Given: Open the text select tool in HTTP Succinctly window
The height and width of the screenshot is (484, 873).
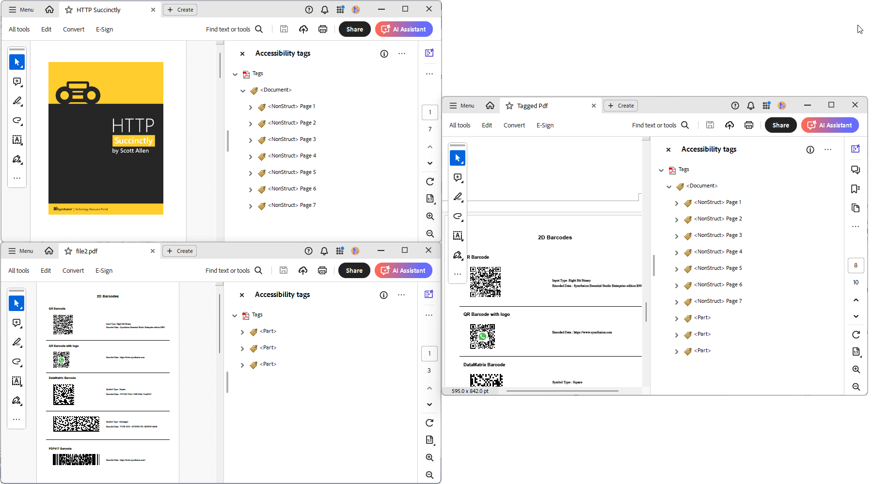Looking at the screenshot, I should [17, 140].
